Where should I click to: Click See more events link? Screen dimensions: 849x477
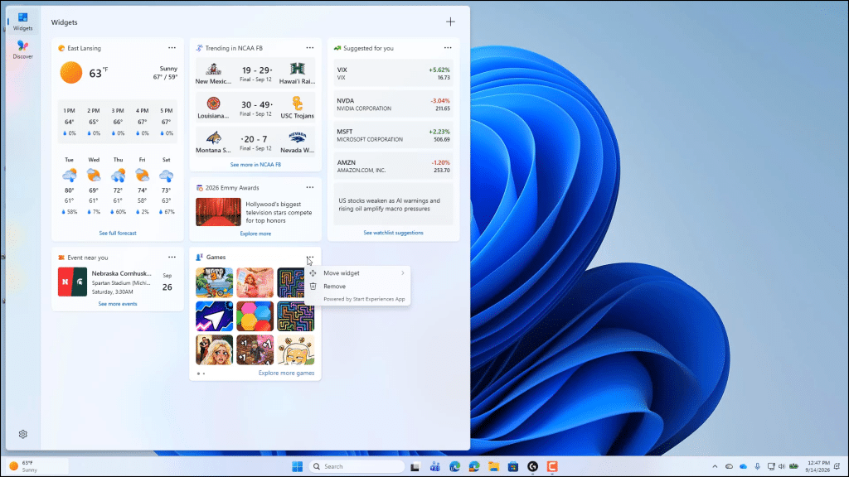coord(118,304)
